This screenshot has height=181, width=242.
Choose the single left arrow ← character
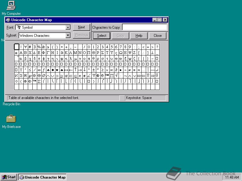71,70
